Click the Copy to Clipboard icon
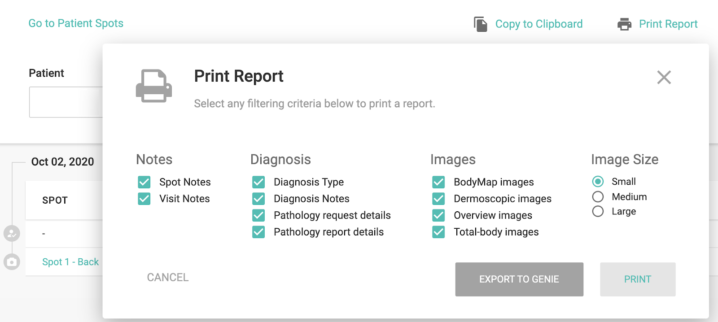718x322 pixels. pyautogui.click(x=481, y=24)
